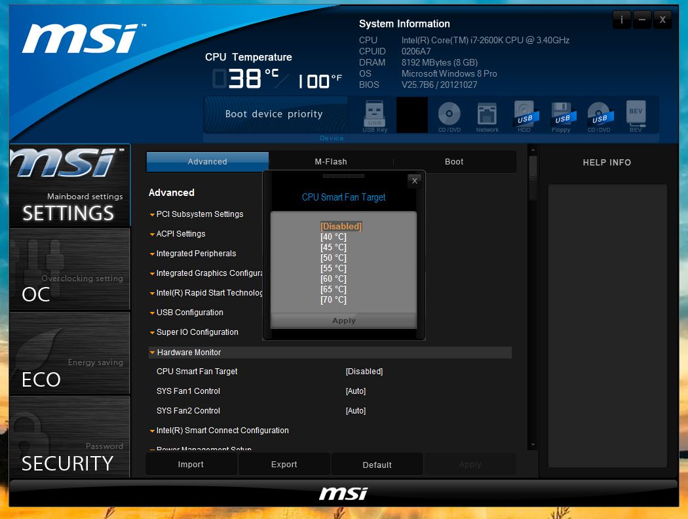Choose the [55 °C] fan target option
Viewport: 688px width, 519px height.
pyautogui.click(x=333, y=269)
